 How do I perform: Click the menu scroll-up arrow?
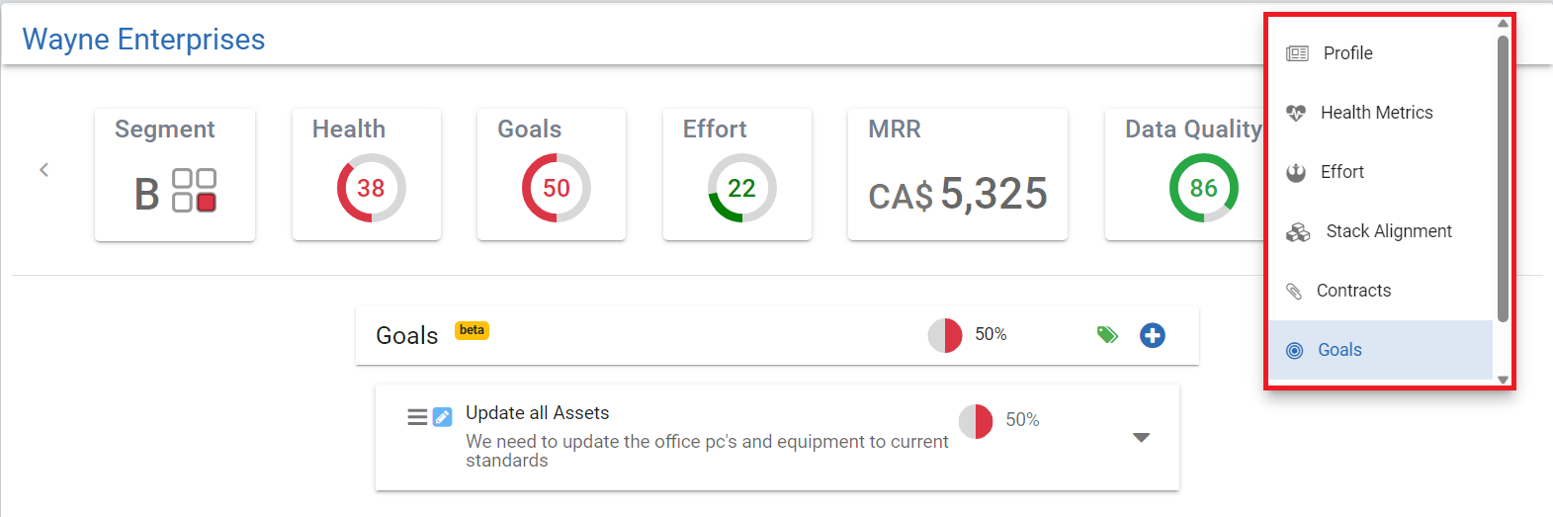click(x=1503, y=23)
